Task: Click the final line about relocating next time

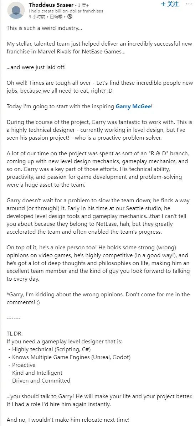Action: click(68, 420)
